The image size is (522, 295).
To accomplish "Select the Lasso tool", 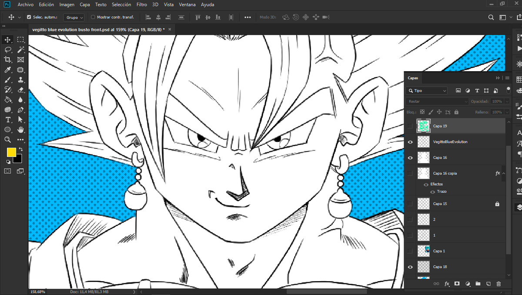I will 7,50.
